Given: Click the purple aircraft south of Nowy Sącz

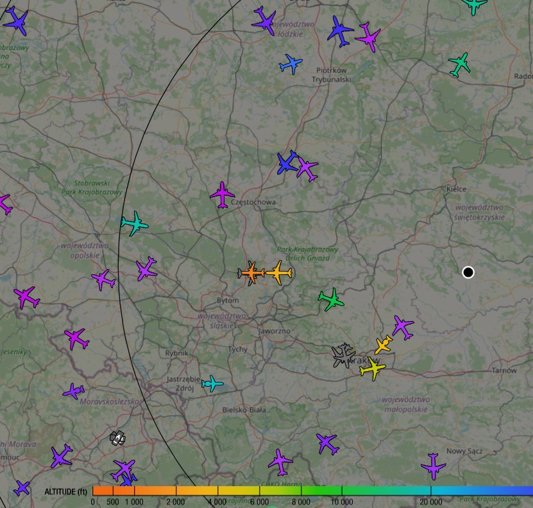Looking at the screenshot, I should 434,466.
